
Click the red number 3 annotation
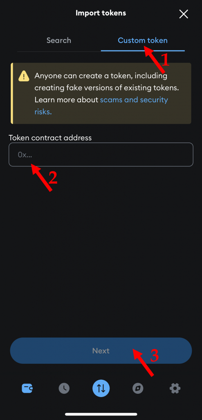tap(155, 356)
